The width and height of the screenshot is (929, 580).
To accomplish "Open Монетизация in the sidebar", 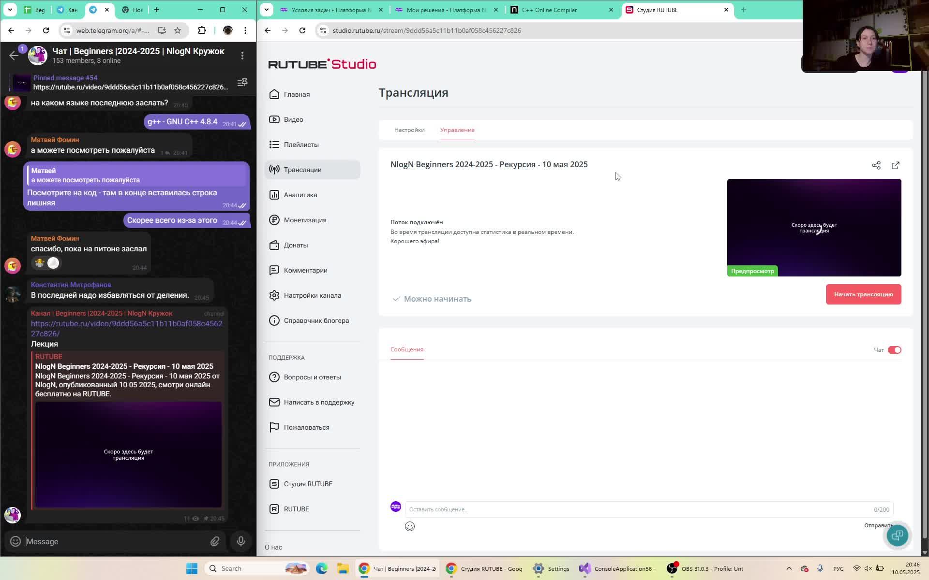I will click(305, 220).
